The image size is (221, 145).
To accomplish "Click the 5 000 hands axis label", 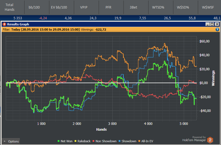I will (x=184, y=124).
